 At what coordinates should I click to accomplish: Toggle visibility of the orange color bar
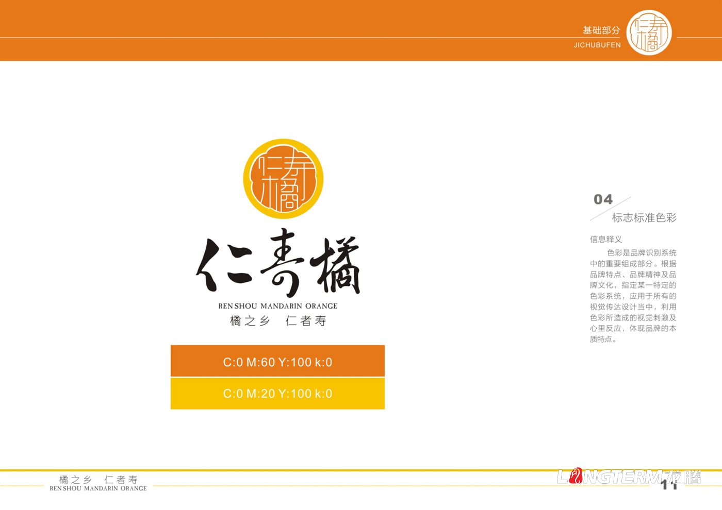[x=277, y=361]
